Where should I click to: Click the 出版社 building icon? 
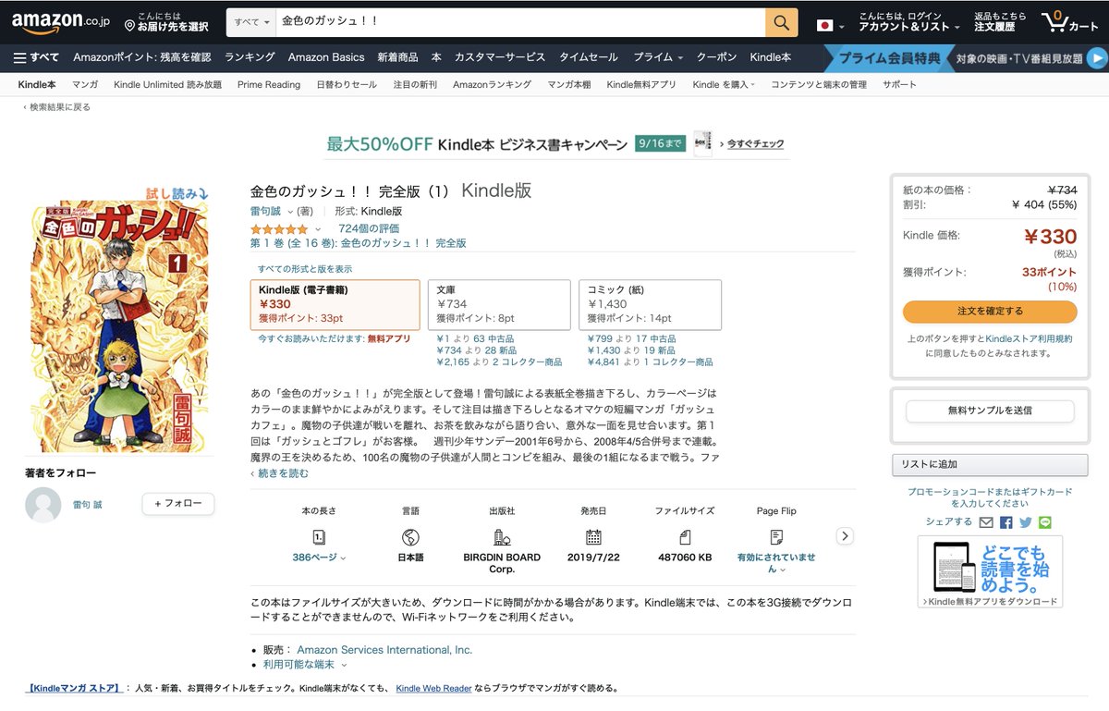tap(502, 537)
